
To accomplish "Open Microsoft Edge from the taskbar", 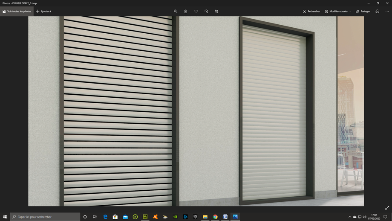I will (x=105, y=217).
